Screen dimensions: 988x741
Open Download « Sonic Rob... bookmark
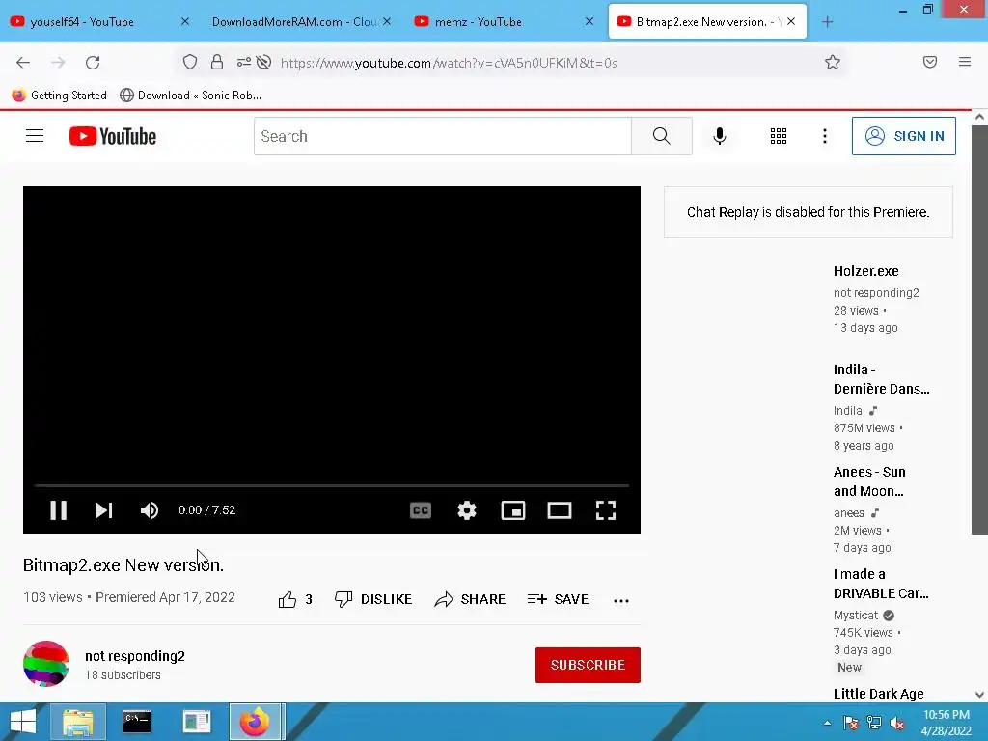point(190,96)
